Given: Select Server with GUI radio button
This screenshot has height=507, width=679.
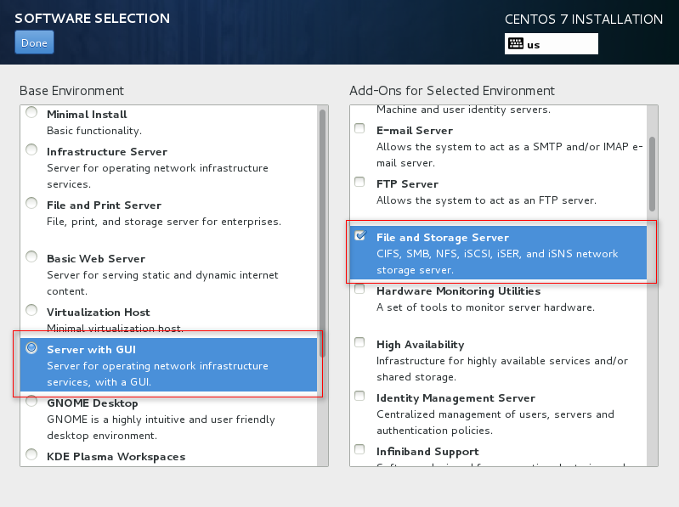Looking at the screenshot, I should coord(31,348).
